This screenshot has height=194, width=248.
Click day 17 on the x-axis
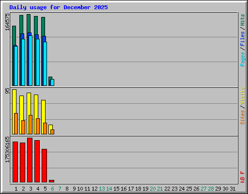(x=131, y=189)
